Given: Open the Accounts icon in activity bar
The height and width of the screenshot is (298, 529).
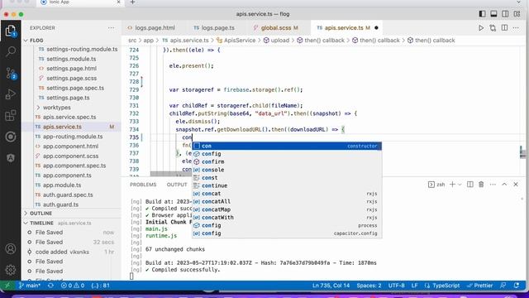Looking at the screenshot, I should [11, 248].
